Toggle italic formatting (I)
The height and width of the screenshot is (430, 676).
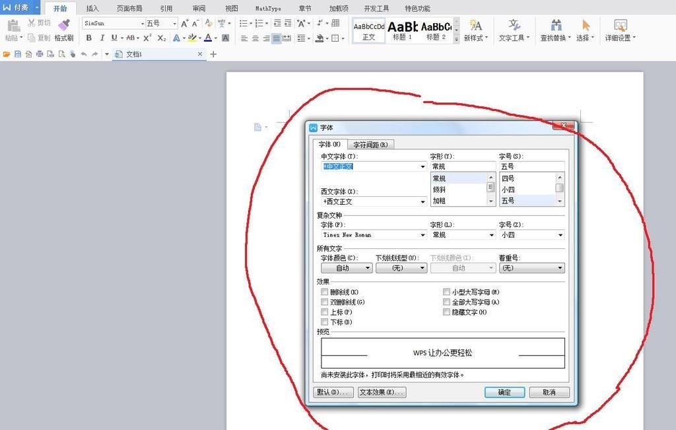(102, 38)
